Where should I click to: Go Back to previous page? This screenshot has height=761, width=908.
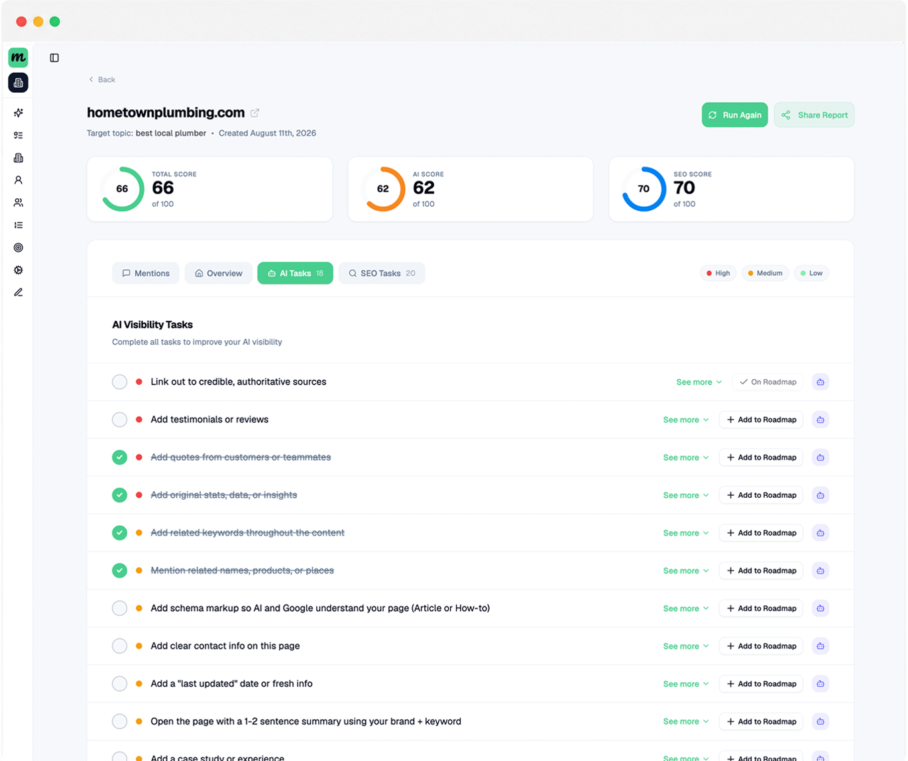(102, 80)
